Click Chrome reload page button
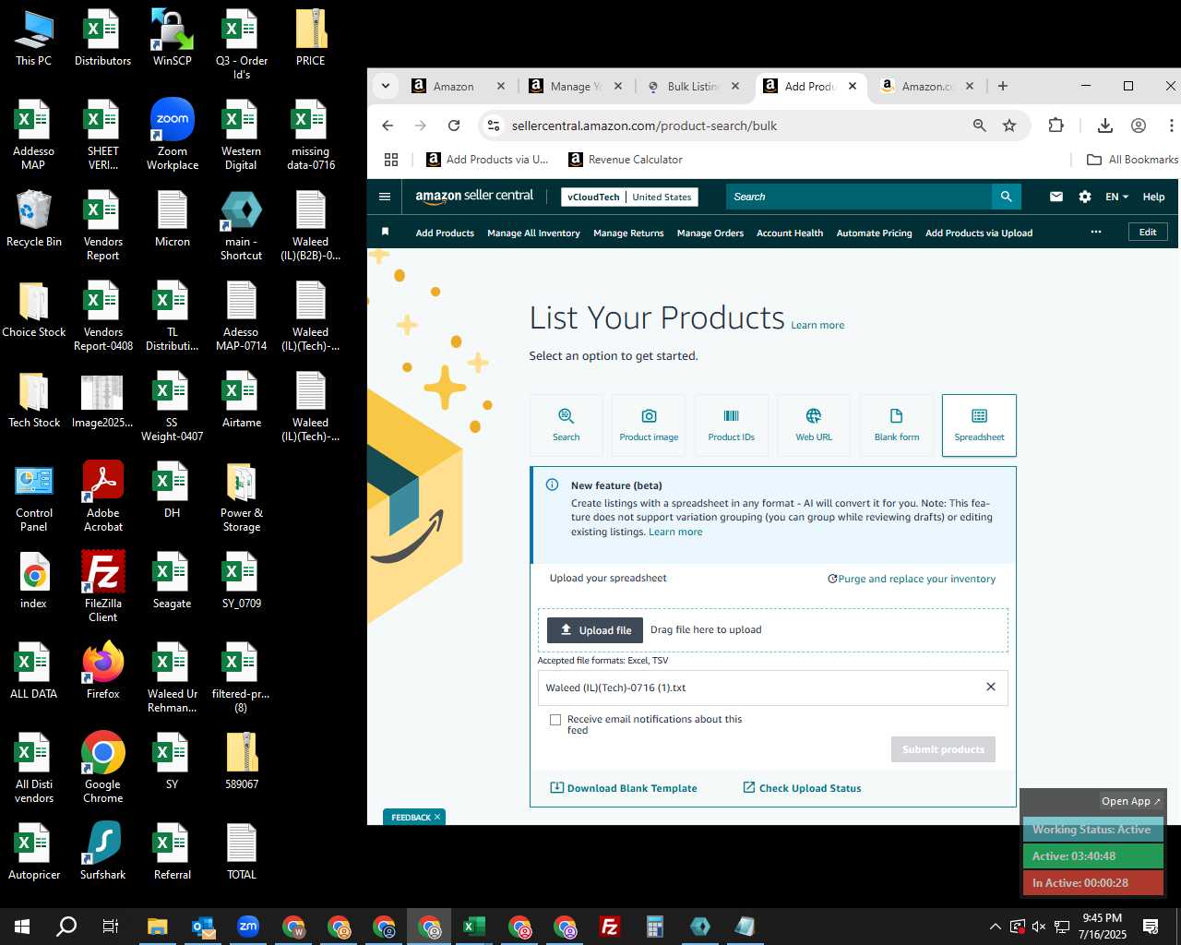The image size is (1181, 945). click(x=454, y=126)
